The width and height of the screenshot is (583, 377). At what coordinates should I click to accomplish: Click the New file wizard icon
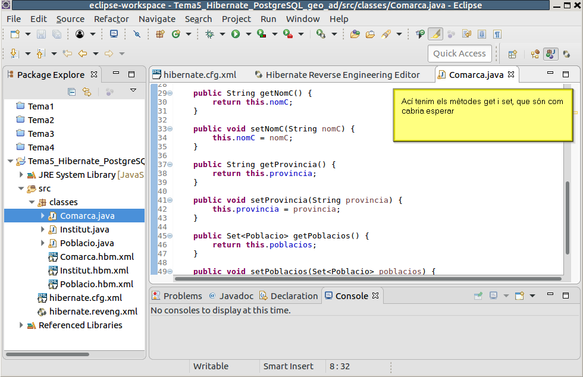point(14,34)
